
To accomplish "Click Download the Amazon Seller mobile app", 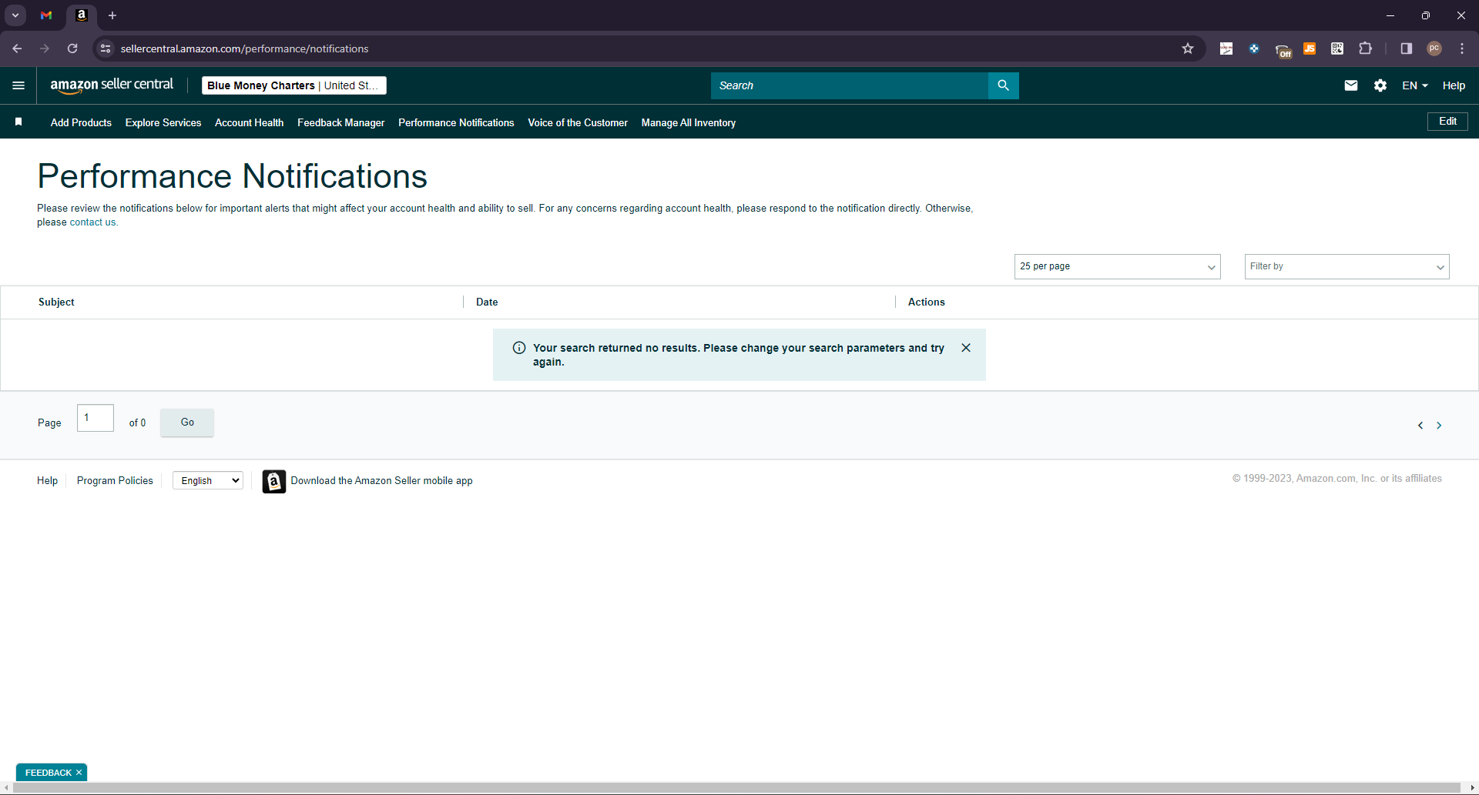I will (381, 480).
